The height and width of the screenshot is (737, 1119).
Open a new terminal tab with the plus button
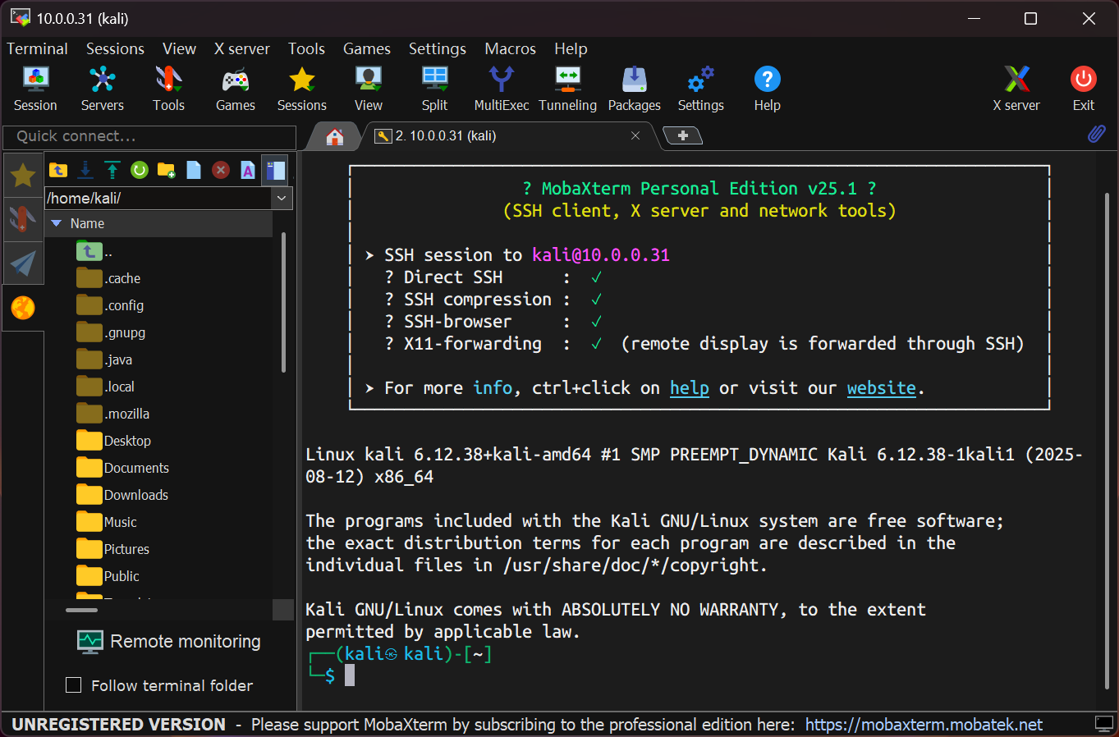tap(682, 135)
